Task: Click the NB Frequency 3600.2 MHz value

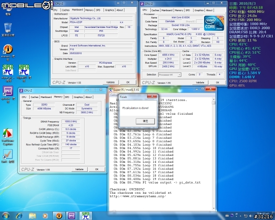Action: (87, 113)
